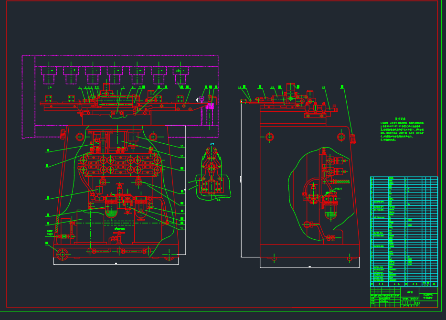Click part balloon number 21
The image size is (446, 320).
click(x=273, y=87)
